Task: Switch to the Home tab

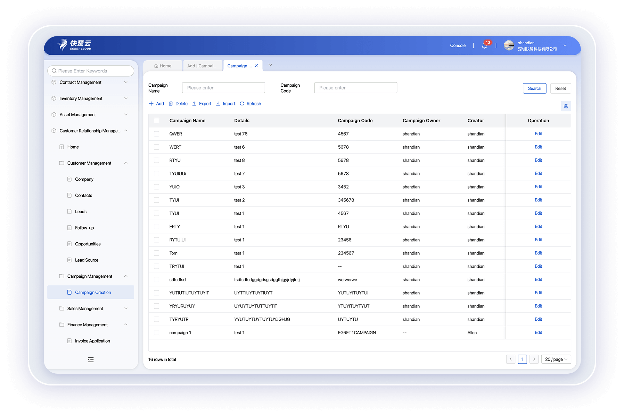Action: [x=163, y=66]
